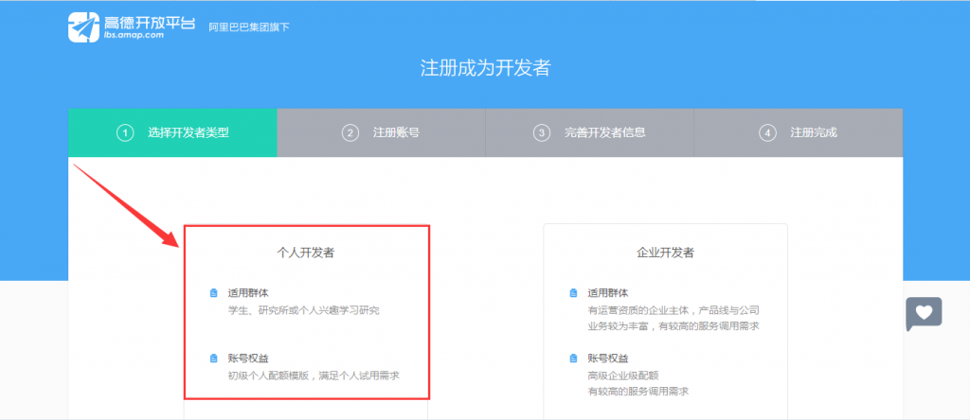Click document icon beside 适用群体 in 企业开发者

pyautogui.click(x=572, y=293)
